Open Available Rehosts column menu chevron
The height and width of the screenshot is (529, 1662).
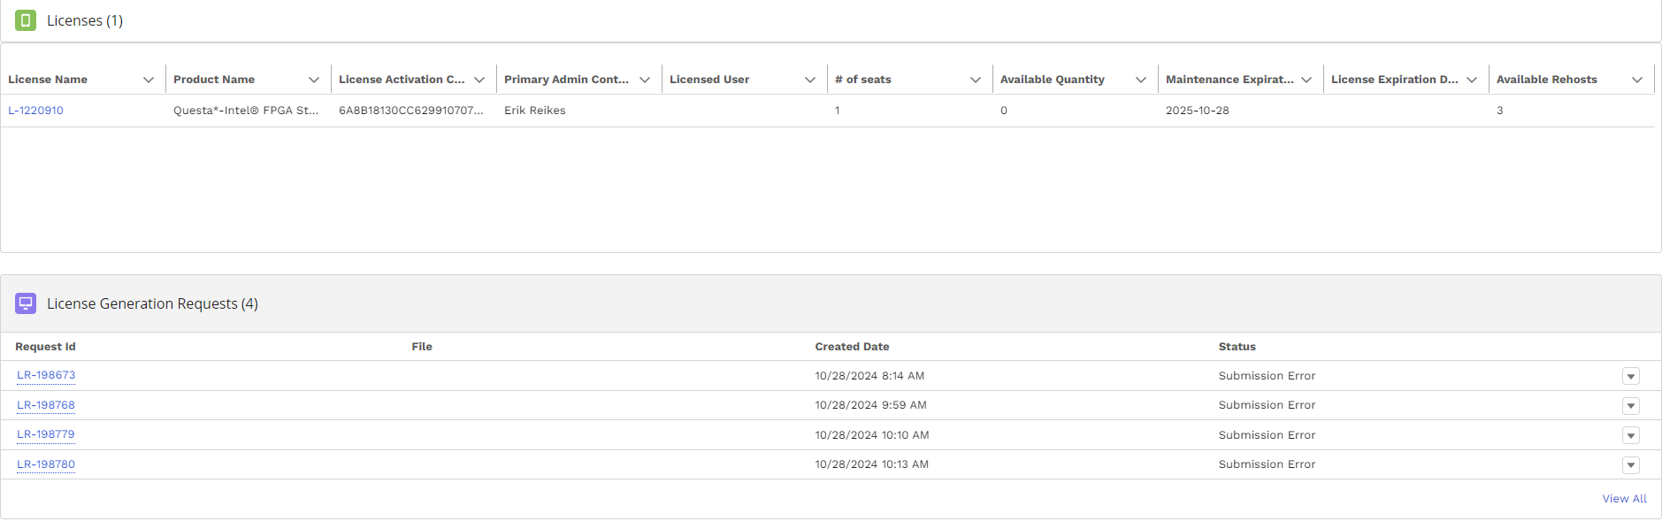click(1637, 80)
